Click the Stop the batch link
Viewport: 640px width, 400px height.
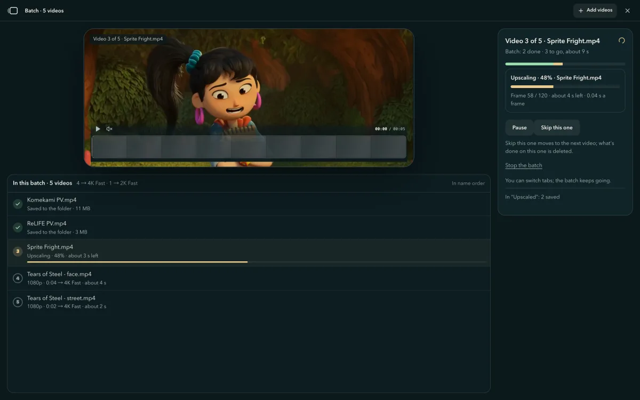524,165
